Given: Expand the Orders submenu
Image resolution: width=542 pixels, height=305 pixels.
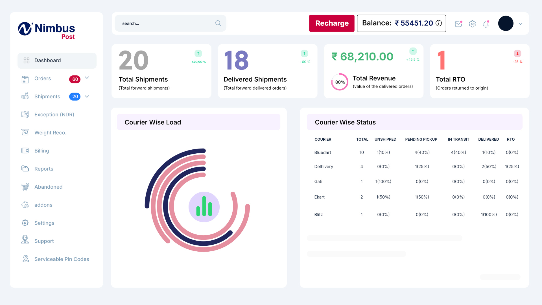Looking at the screenshot, I should [87, 78].
